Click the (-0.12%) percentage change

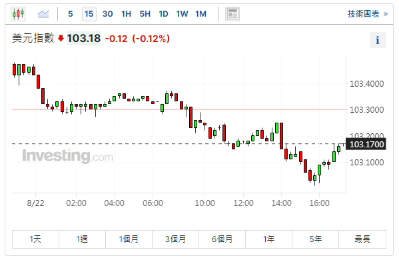click(x=151, y=39)
